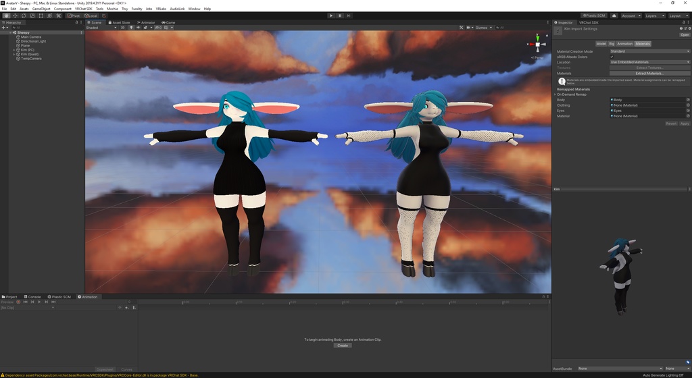Viewport: 692px width, 378px height.
Task: Toggle scene lighting lightbulb icon
Action: (x=131, y=27)
